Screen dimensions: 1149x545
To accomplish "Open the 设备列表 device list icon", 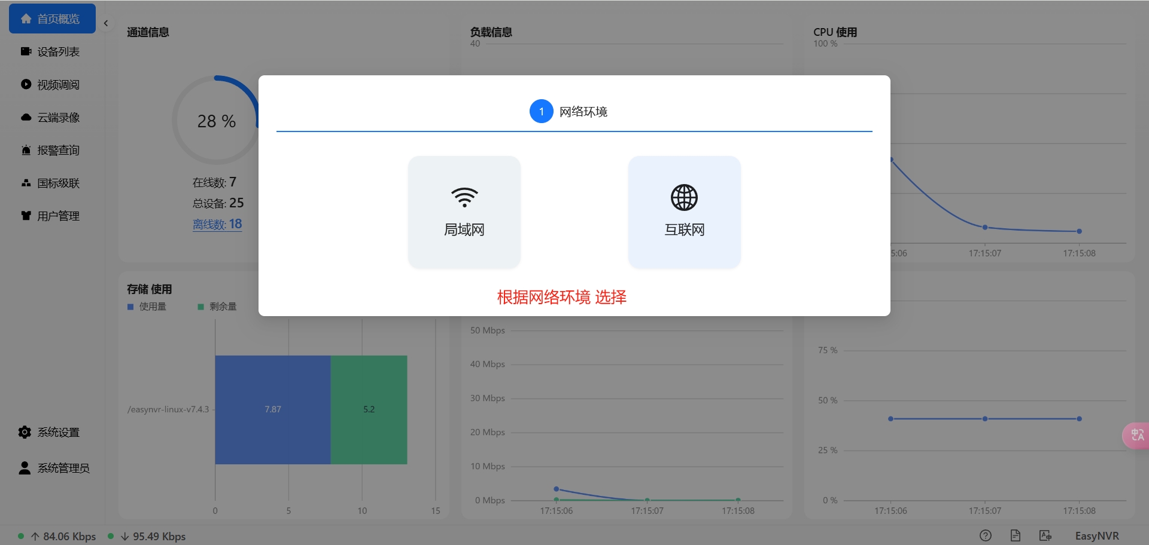I will (x=25, y=51).
